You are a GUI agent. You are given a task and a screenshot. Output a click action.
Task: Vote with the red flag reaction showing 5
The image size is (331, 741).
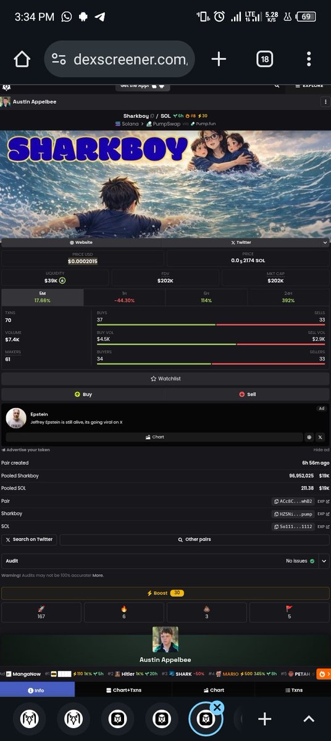pyautogui.click(x=289, y=613)
